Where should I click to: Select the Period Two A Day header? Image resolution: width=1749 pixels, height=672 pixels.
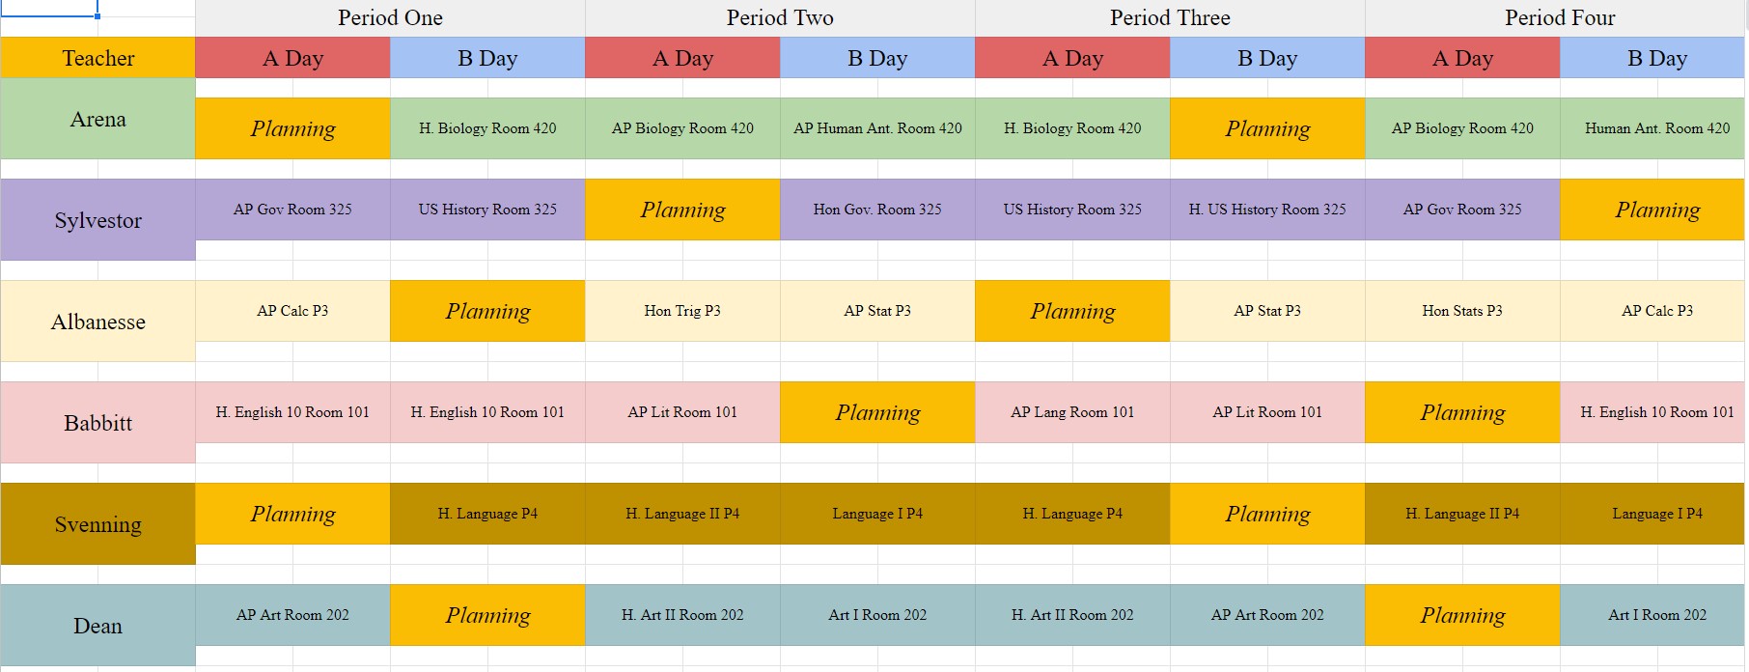tap(682, 58)
